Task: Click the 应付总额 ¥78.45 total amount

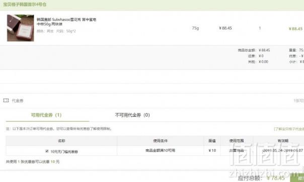Action: pos(261,178)
